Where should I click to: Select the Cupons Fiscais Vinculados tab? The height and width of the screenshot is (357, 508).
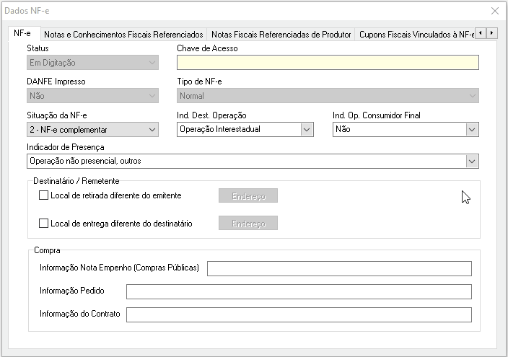(415, 34)
